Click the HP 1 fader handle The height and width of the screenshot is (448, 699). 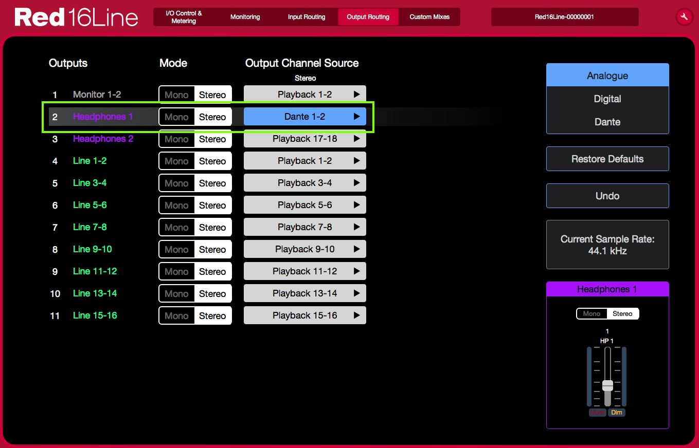(x=607, y=385)
